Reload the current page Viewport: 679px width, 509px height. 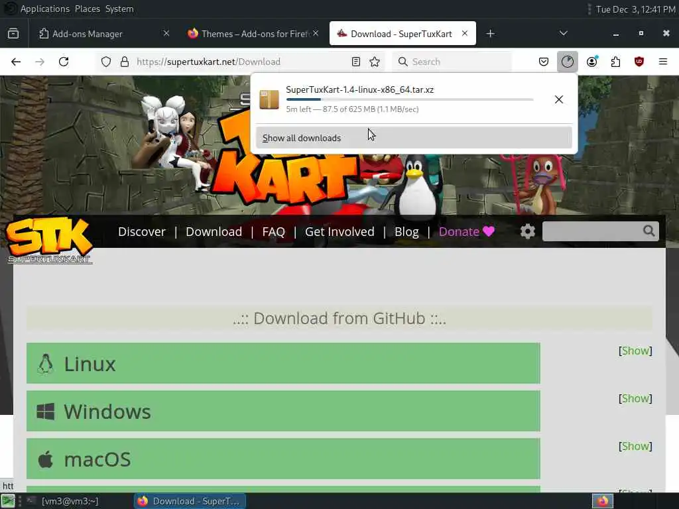[x=64, y=62]
